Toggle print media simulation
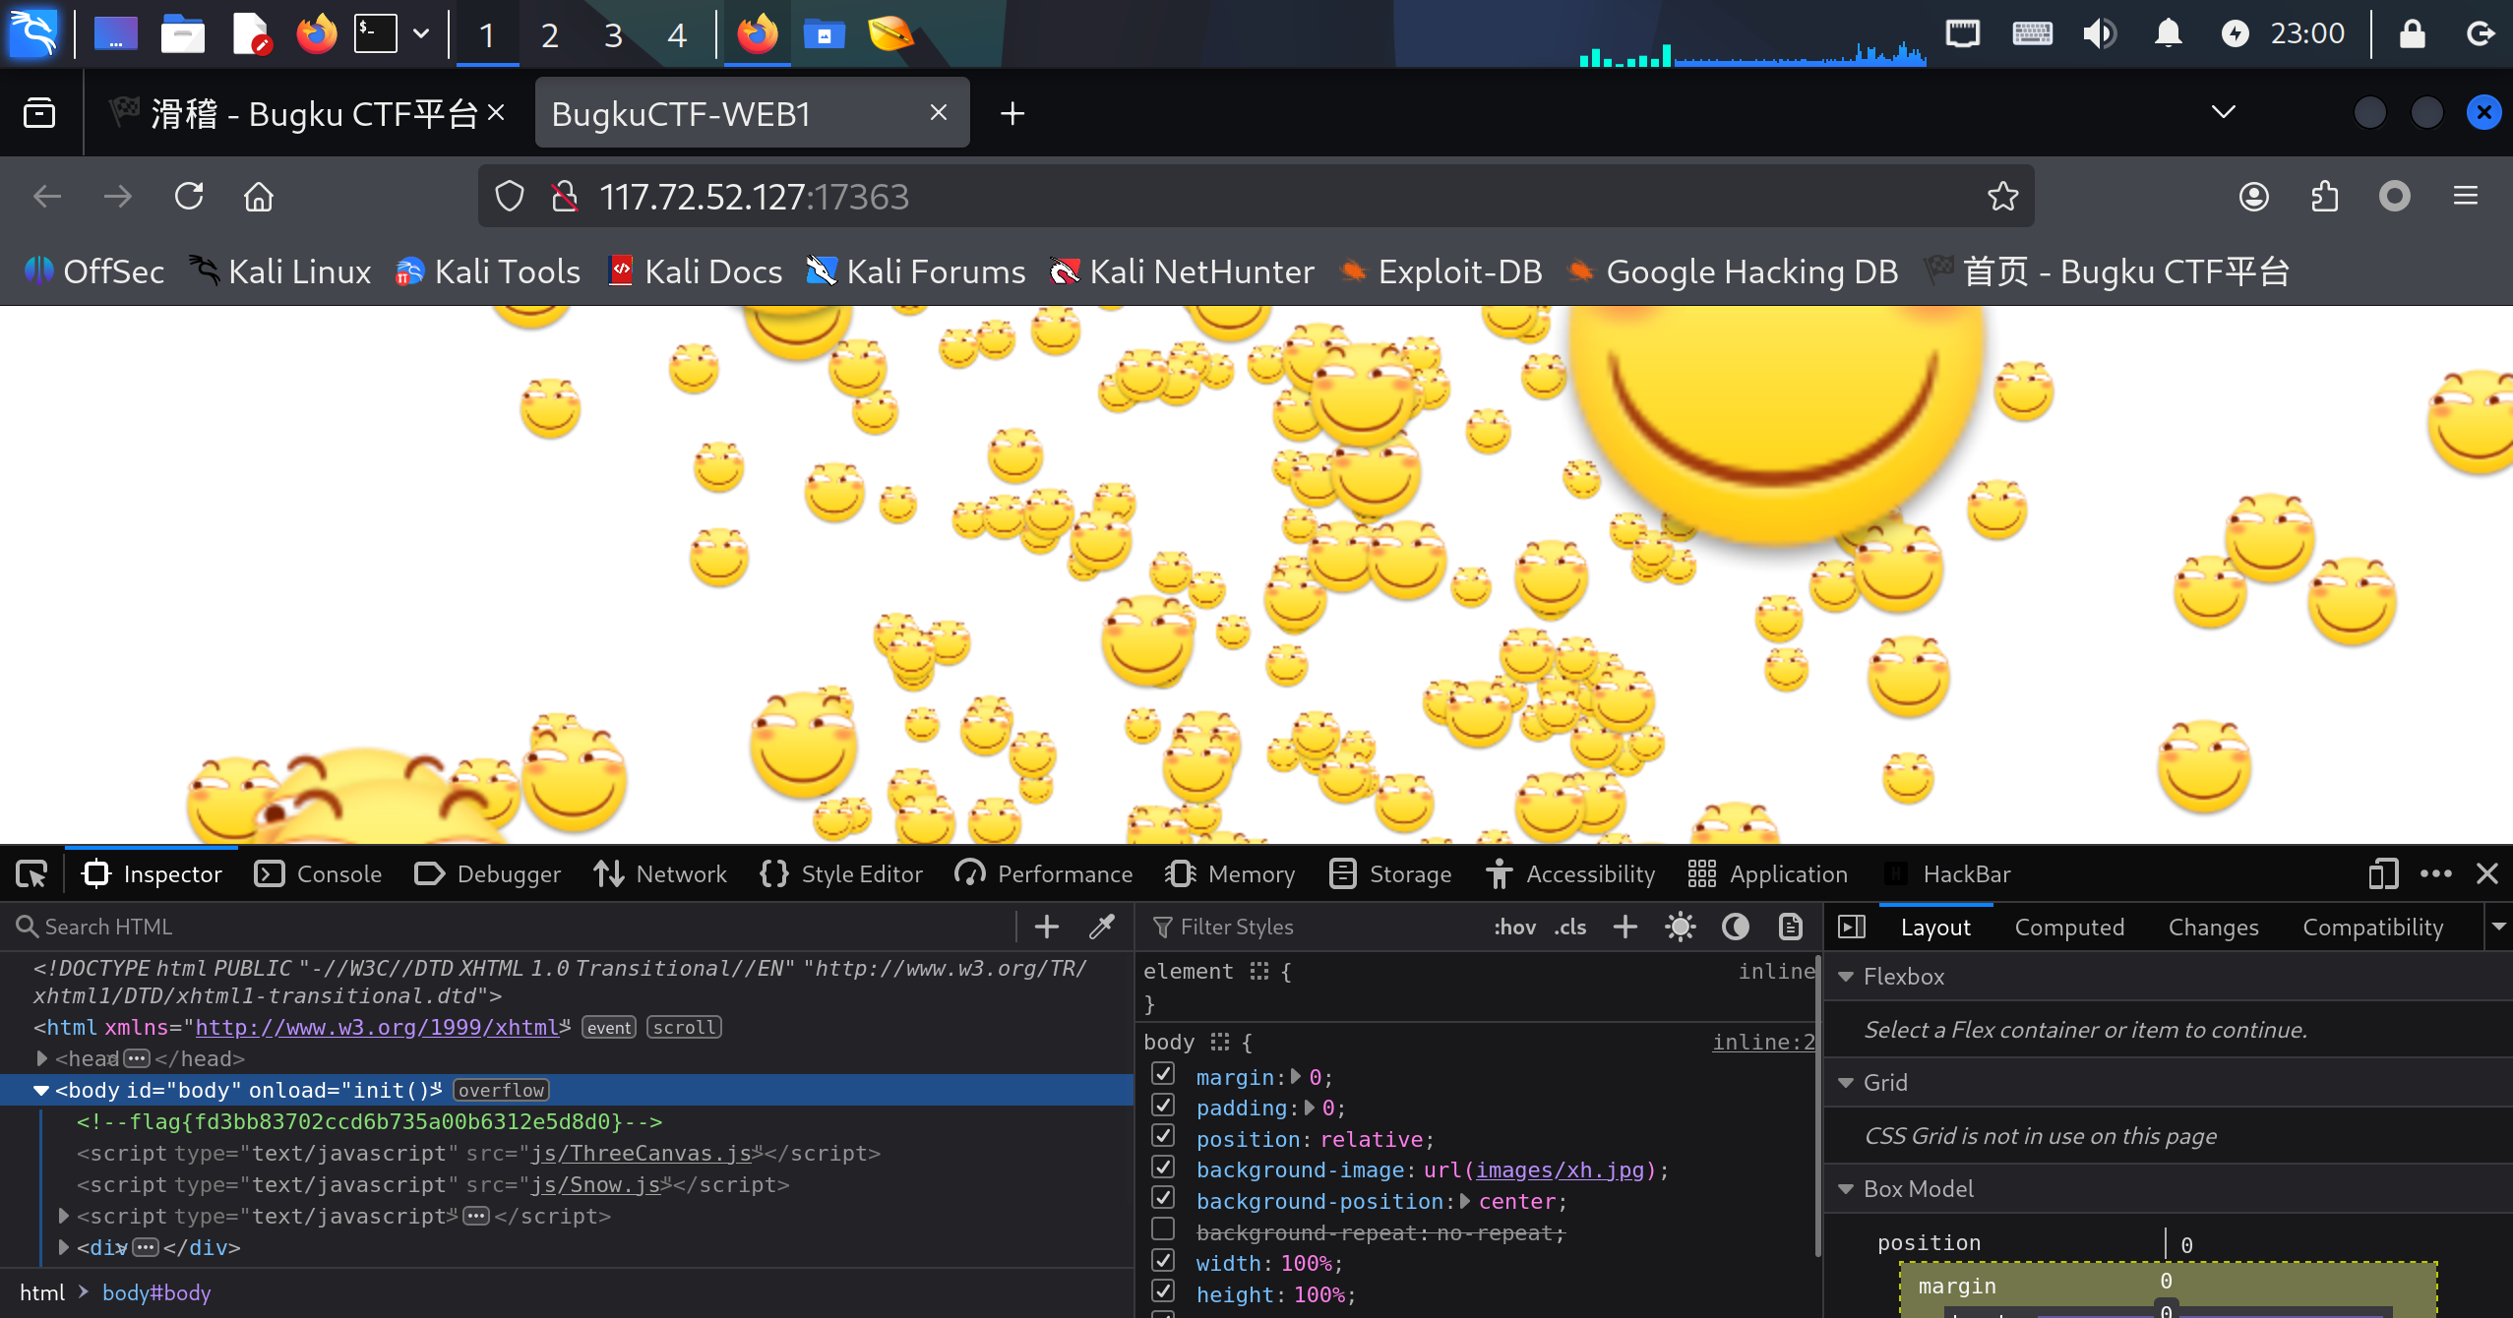This screenshot has width=2513, height=1318. 1791,927
